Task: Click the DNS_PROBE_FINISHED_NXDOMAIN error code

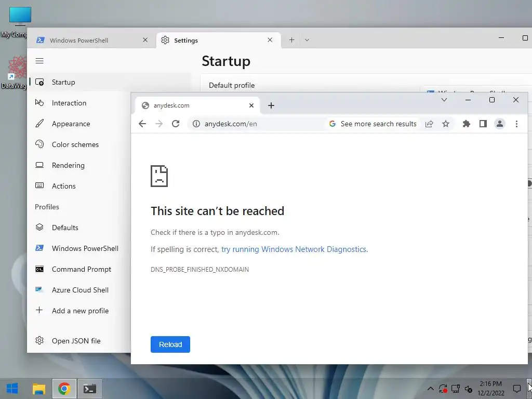Action: click(x=199, y=270)
